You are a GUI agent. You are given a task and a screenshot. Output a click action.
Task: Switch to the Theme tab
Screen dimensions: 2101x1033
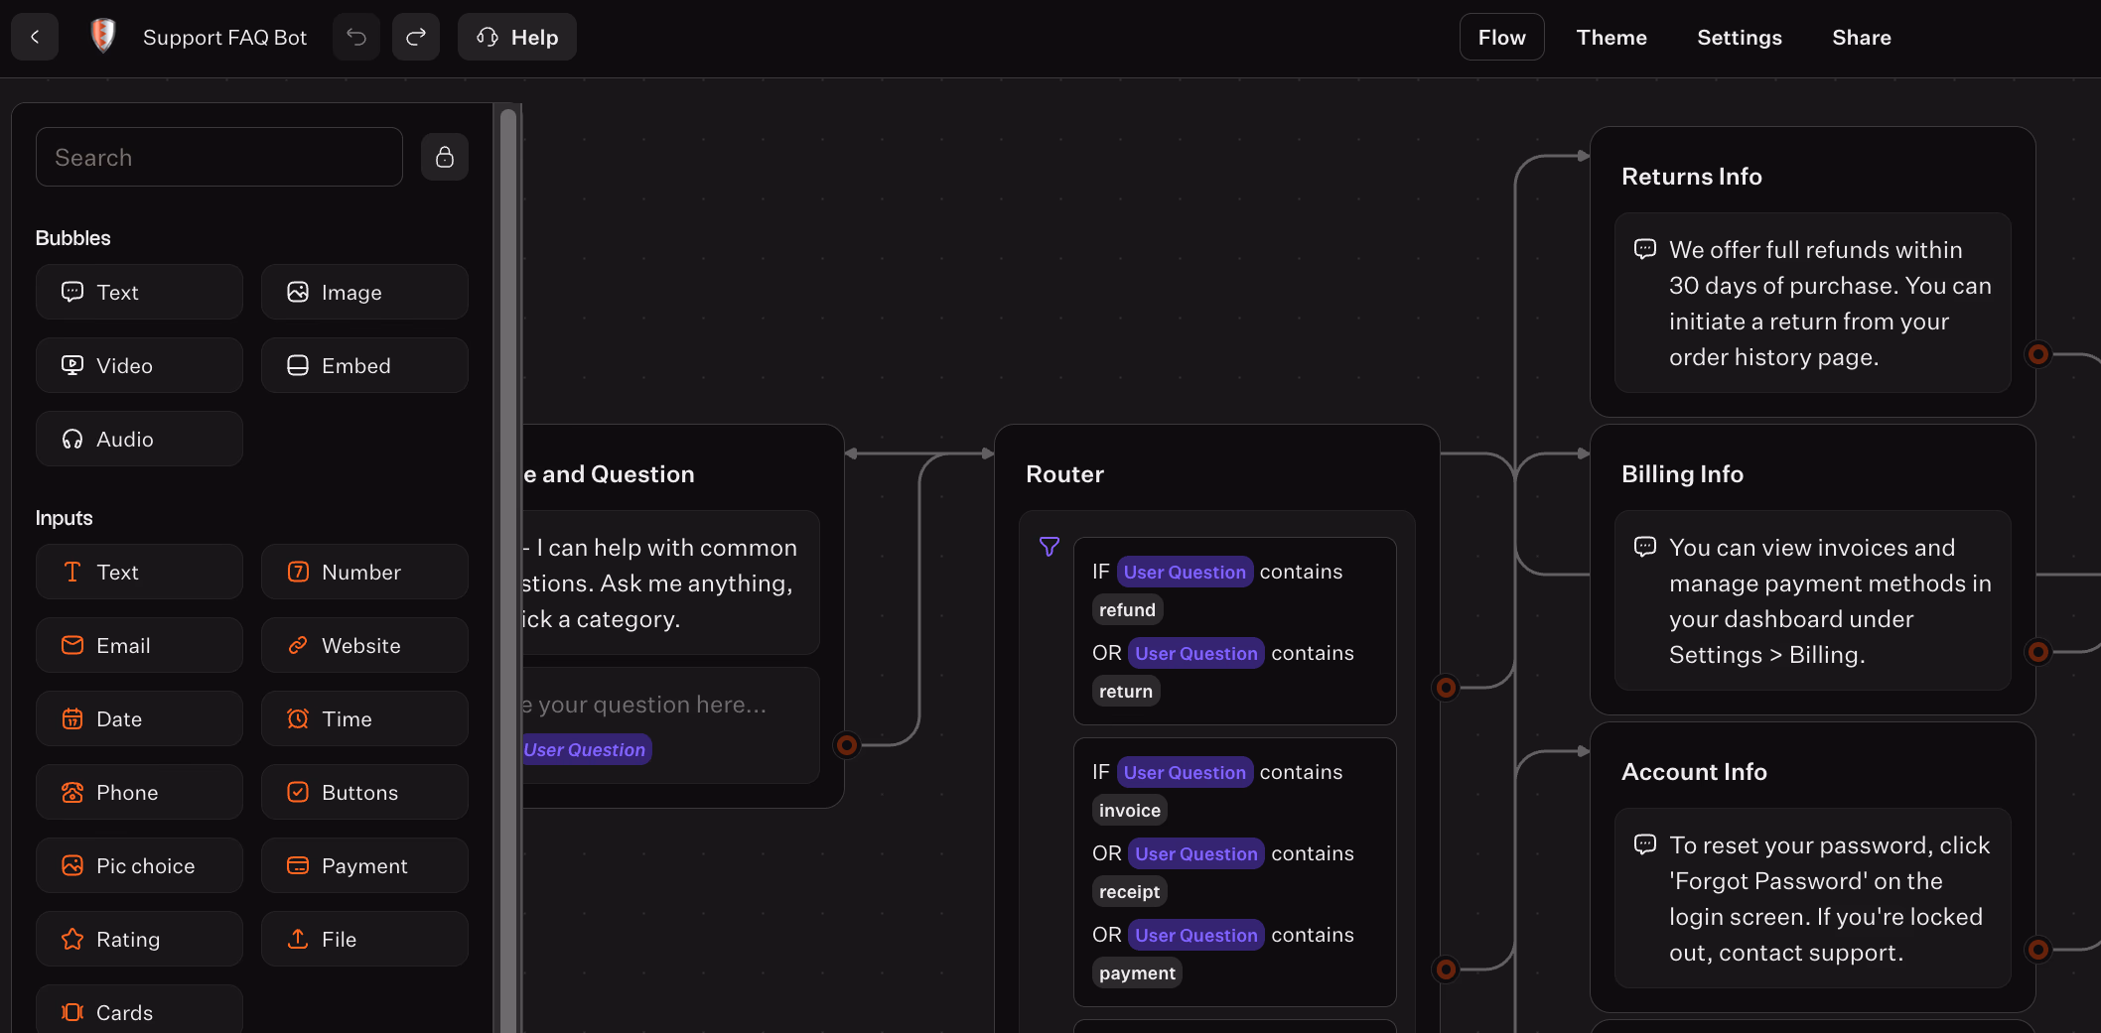(1611, 37)
